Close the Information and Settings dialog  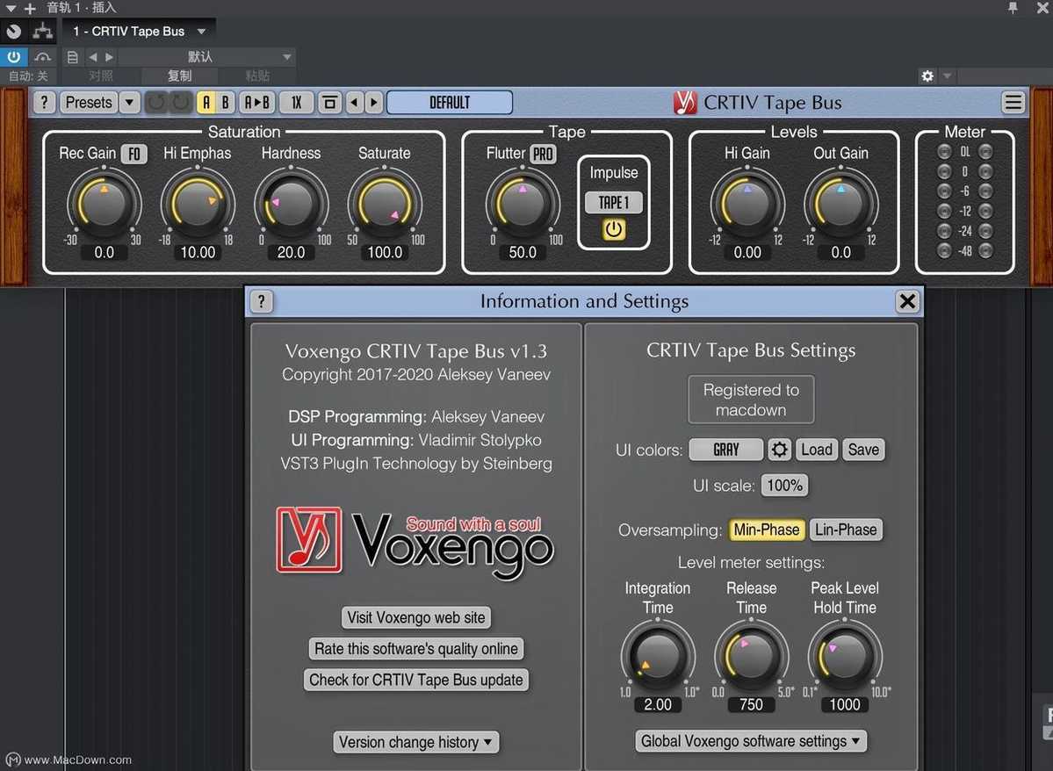(x=907, y=301)
